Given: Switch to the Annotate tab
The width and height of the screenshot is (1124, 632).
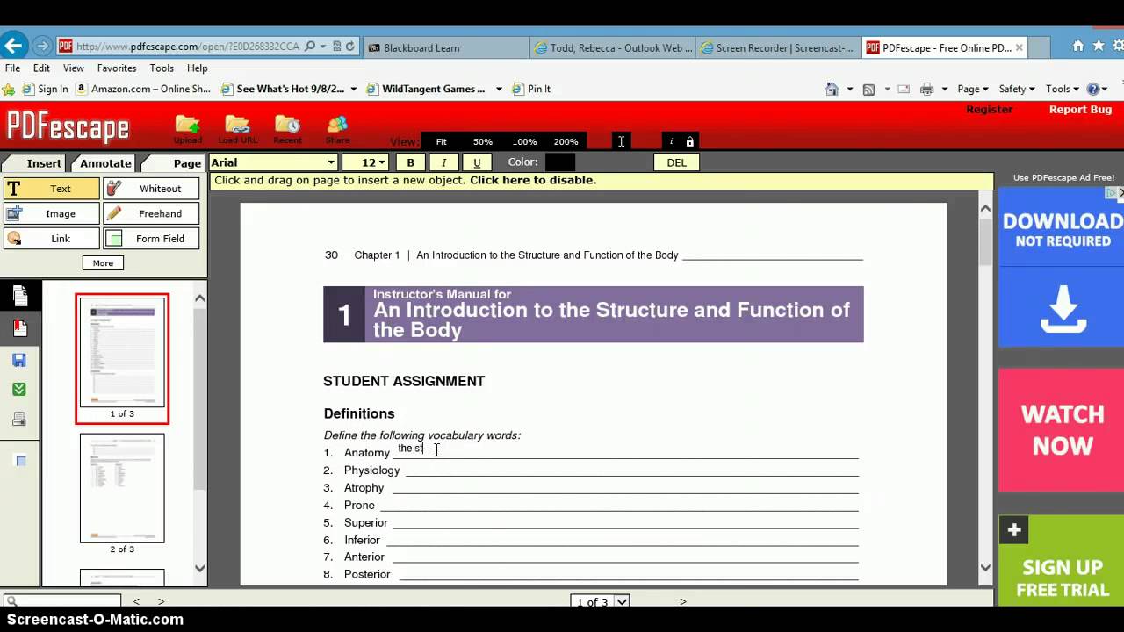Looking at the screenshot, I should click(105, 163).
